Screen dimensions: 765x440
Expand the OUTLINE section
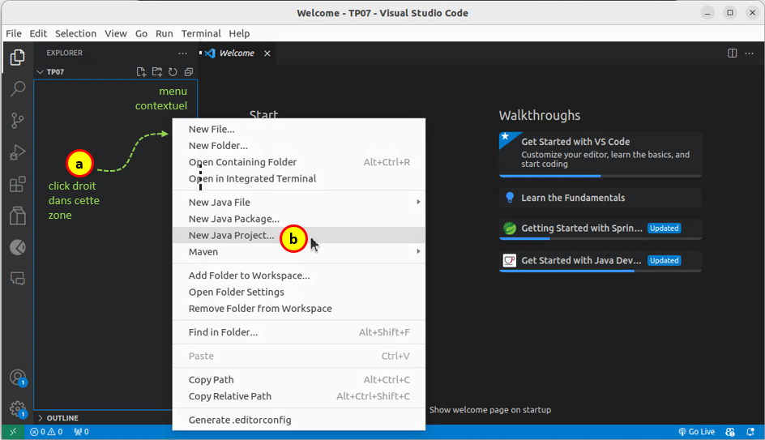(x=41, y=418)
